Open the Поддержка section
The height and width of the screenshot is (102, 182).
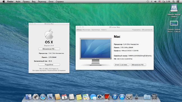[136, 30]
